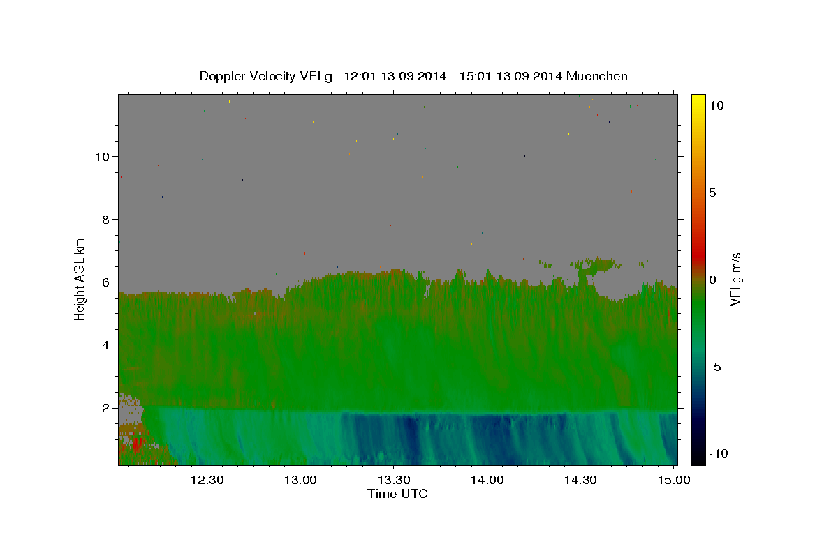Click the plot title 'Doppler Velocity VELg'
838x558 pixels.
click(266, 76)
